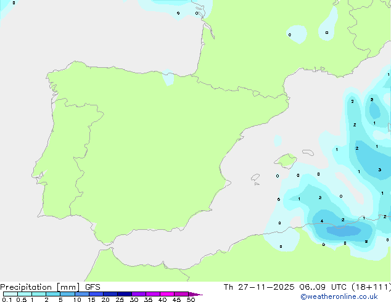Pick legend swatch between 30 and 35
The height and width of the screenshot is (302, 391).
click(x=138, y=294)
